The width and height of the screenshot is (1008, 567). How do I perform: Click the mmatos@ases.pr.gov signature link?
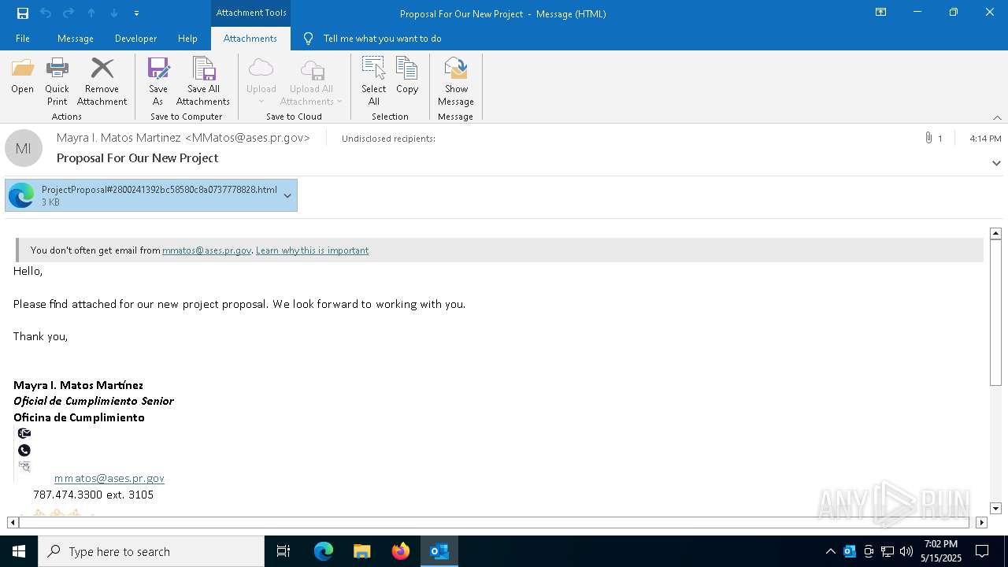(109, 478)
